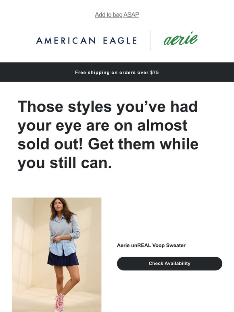Viewport: 234px width, 312px height.
Task: Open the Aerie unREAL Voop Sweater title
Action: [x=151, y=245]
